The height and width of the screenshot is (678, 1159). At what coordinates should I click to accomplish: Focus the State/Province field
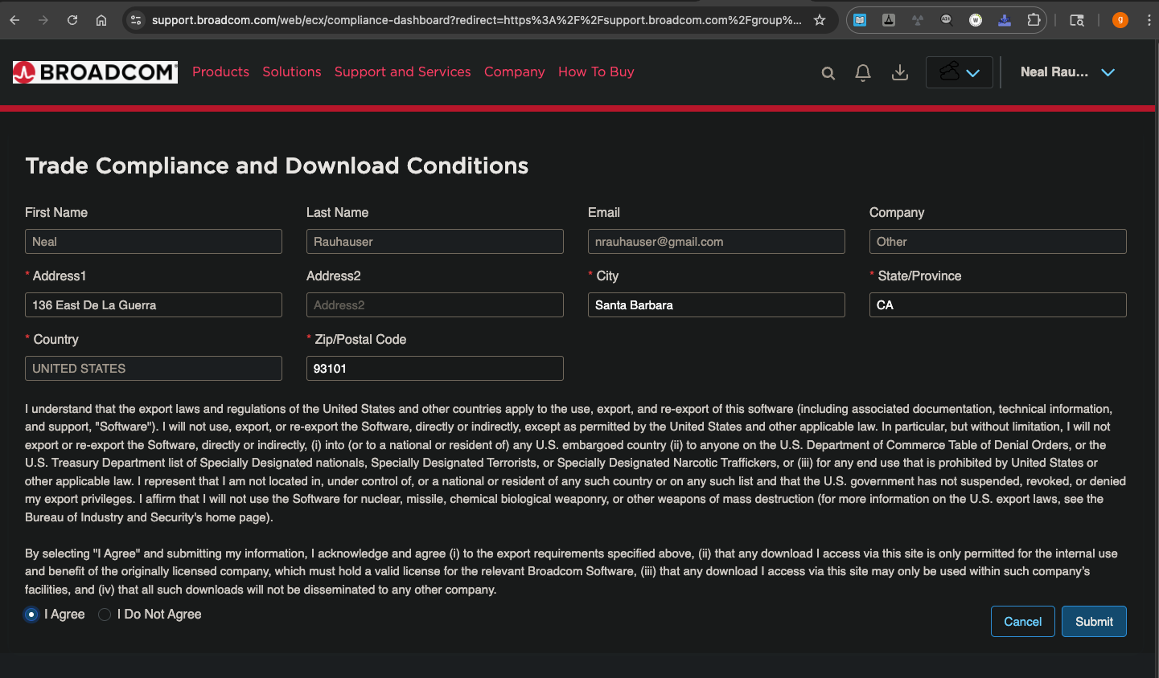pyautogui.click(x=998, y=305)
